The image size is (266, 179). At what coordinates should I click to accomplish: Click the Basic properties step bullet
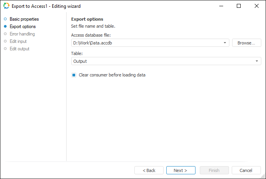[x=5, y=19]
